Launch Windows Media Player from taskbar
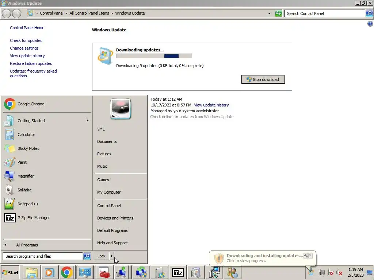This screenshot has height=280, width=374. [x=50, y=273]
